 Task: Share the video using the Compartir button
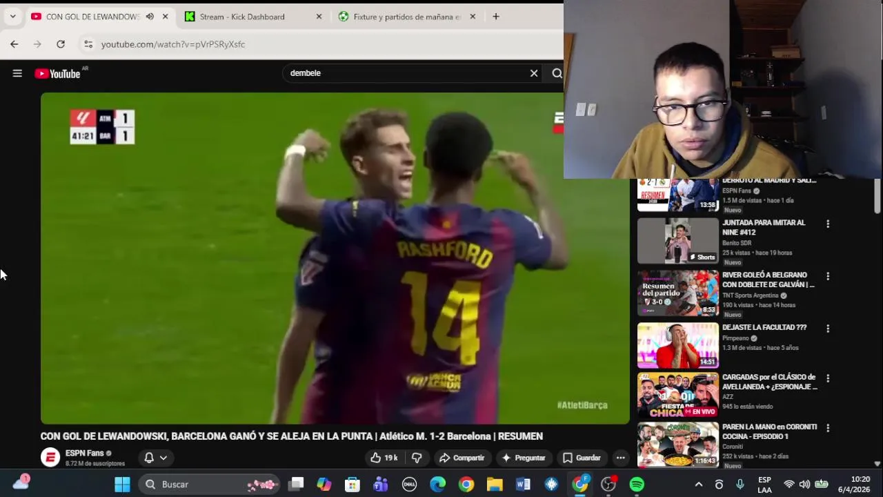point(462,458)
